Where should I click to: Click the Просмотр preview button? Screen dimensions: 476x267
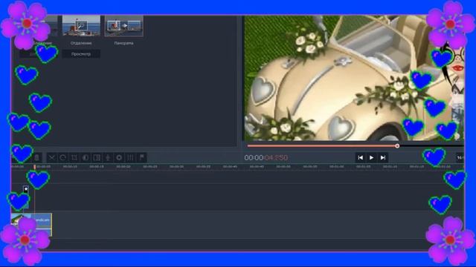tap(81, 54)
